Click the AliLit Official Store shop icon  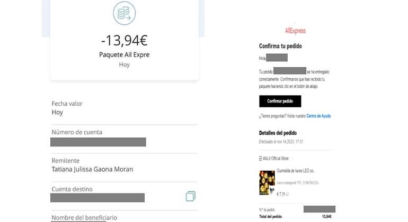[x=261, y=159]
